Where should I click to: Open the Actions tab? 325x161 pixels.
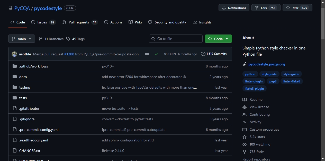pos(113,22)
